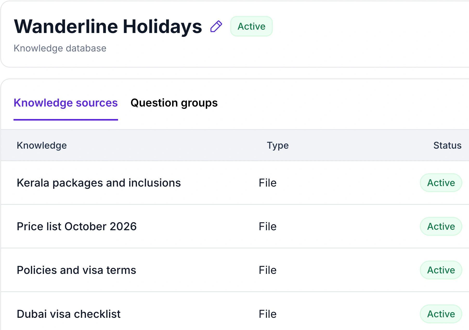Click File type in Dubai visa checklist row

(268, 314)
